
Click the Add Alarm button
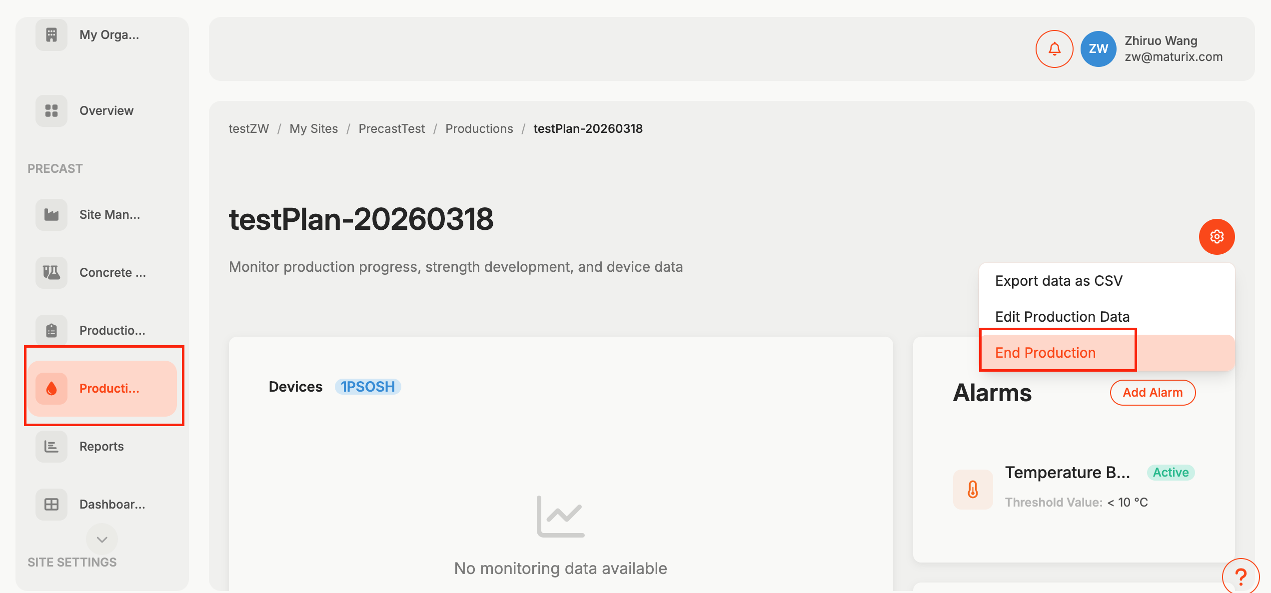pyautogui.click(x=1153, y=393)
